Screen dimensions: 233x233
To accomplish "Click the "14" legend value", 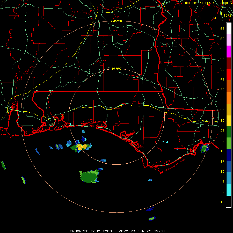I will [x=222, y=161].
